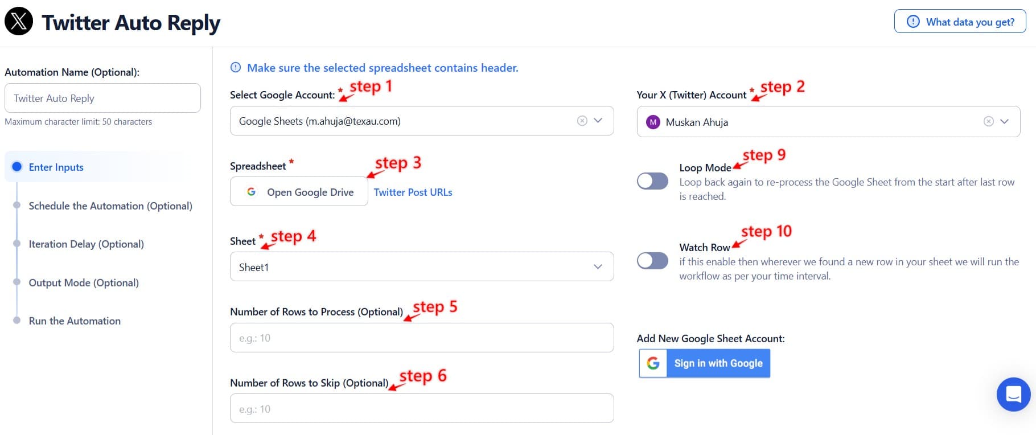Screen dimensions: 1036x435
Task: Click the Number of Rows to Process field
Action: (421, 338)
